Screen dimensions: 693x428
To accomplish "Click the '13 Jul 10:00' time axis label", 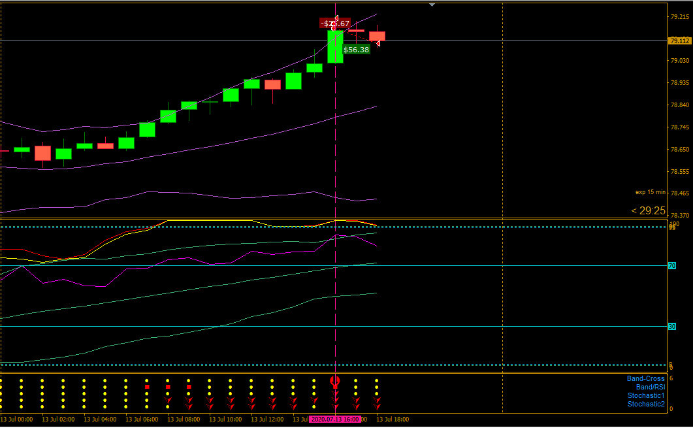I will 225,419.
